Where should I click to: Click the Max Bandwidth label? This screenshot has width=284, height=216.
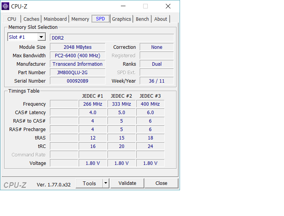pos(29,55)
